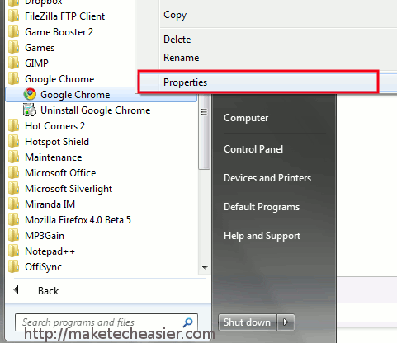The width and height of the screenshot is (397, 343).
Task: Open the Shut down options arrow
Action: point(286,322)
